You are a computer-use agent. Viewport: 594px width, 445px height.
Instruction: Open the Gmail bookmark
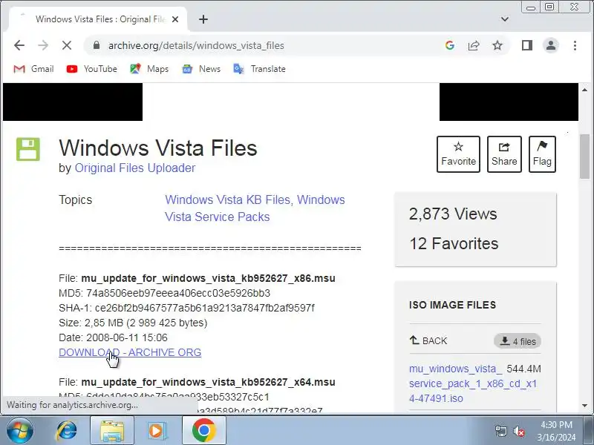(33, 69)
